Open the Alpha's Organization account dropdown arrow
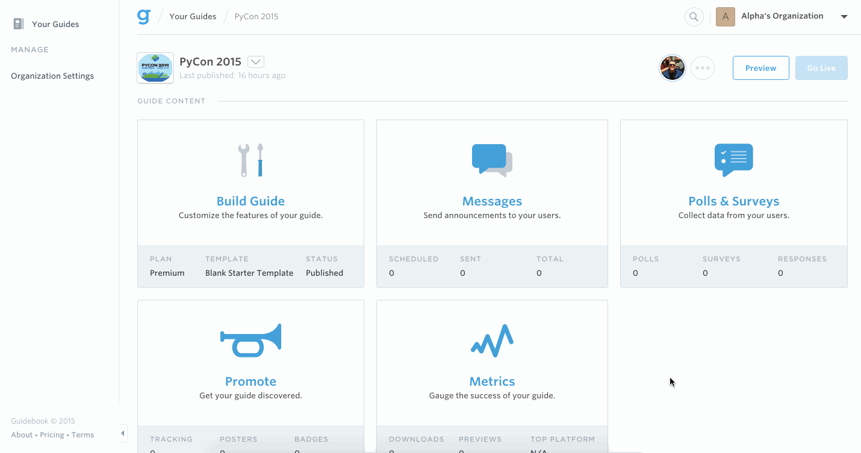The image size is (861, 453). [844, 17]
